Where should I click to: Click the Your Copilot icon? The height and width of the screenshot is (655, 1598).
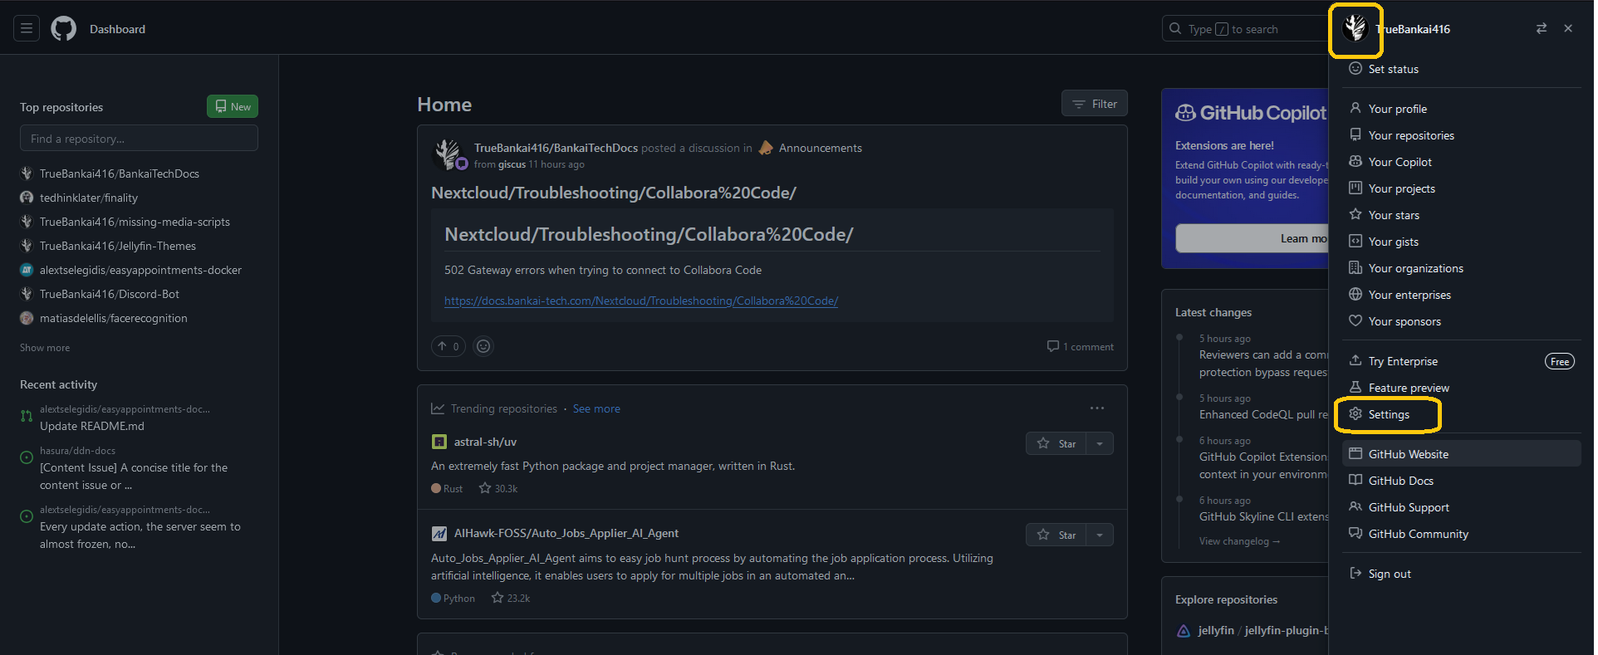coord(1355,162)
